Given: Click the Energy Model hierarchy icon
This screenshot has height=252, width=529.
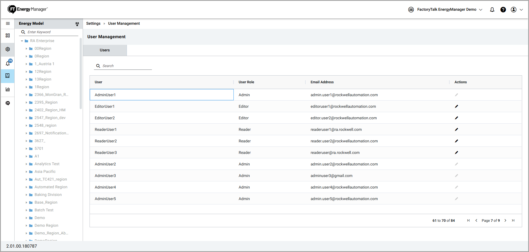Looking at the screenshot, I should [x=77, y=24].
